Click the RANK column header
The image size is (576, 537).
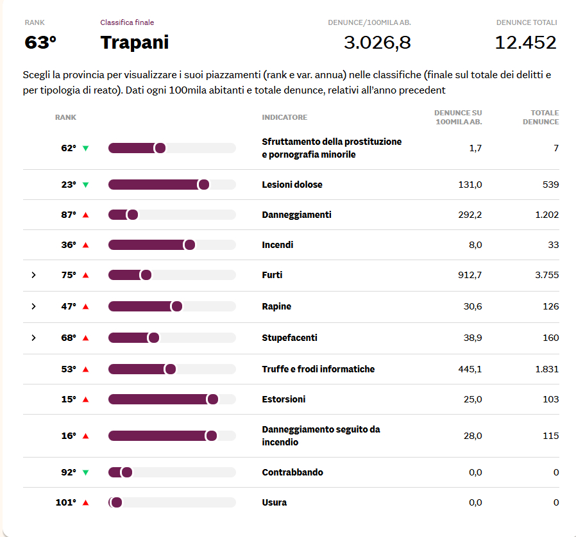[65, 117]
